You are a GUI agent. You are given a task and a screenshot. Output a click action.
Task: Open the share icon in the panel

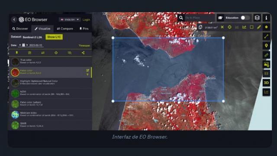point(83,53)
